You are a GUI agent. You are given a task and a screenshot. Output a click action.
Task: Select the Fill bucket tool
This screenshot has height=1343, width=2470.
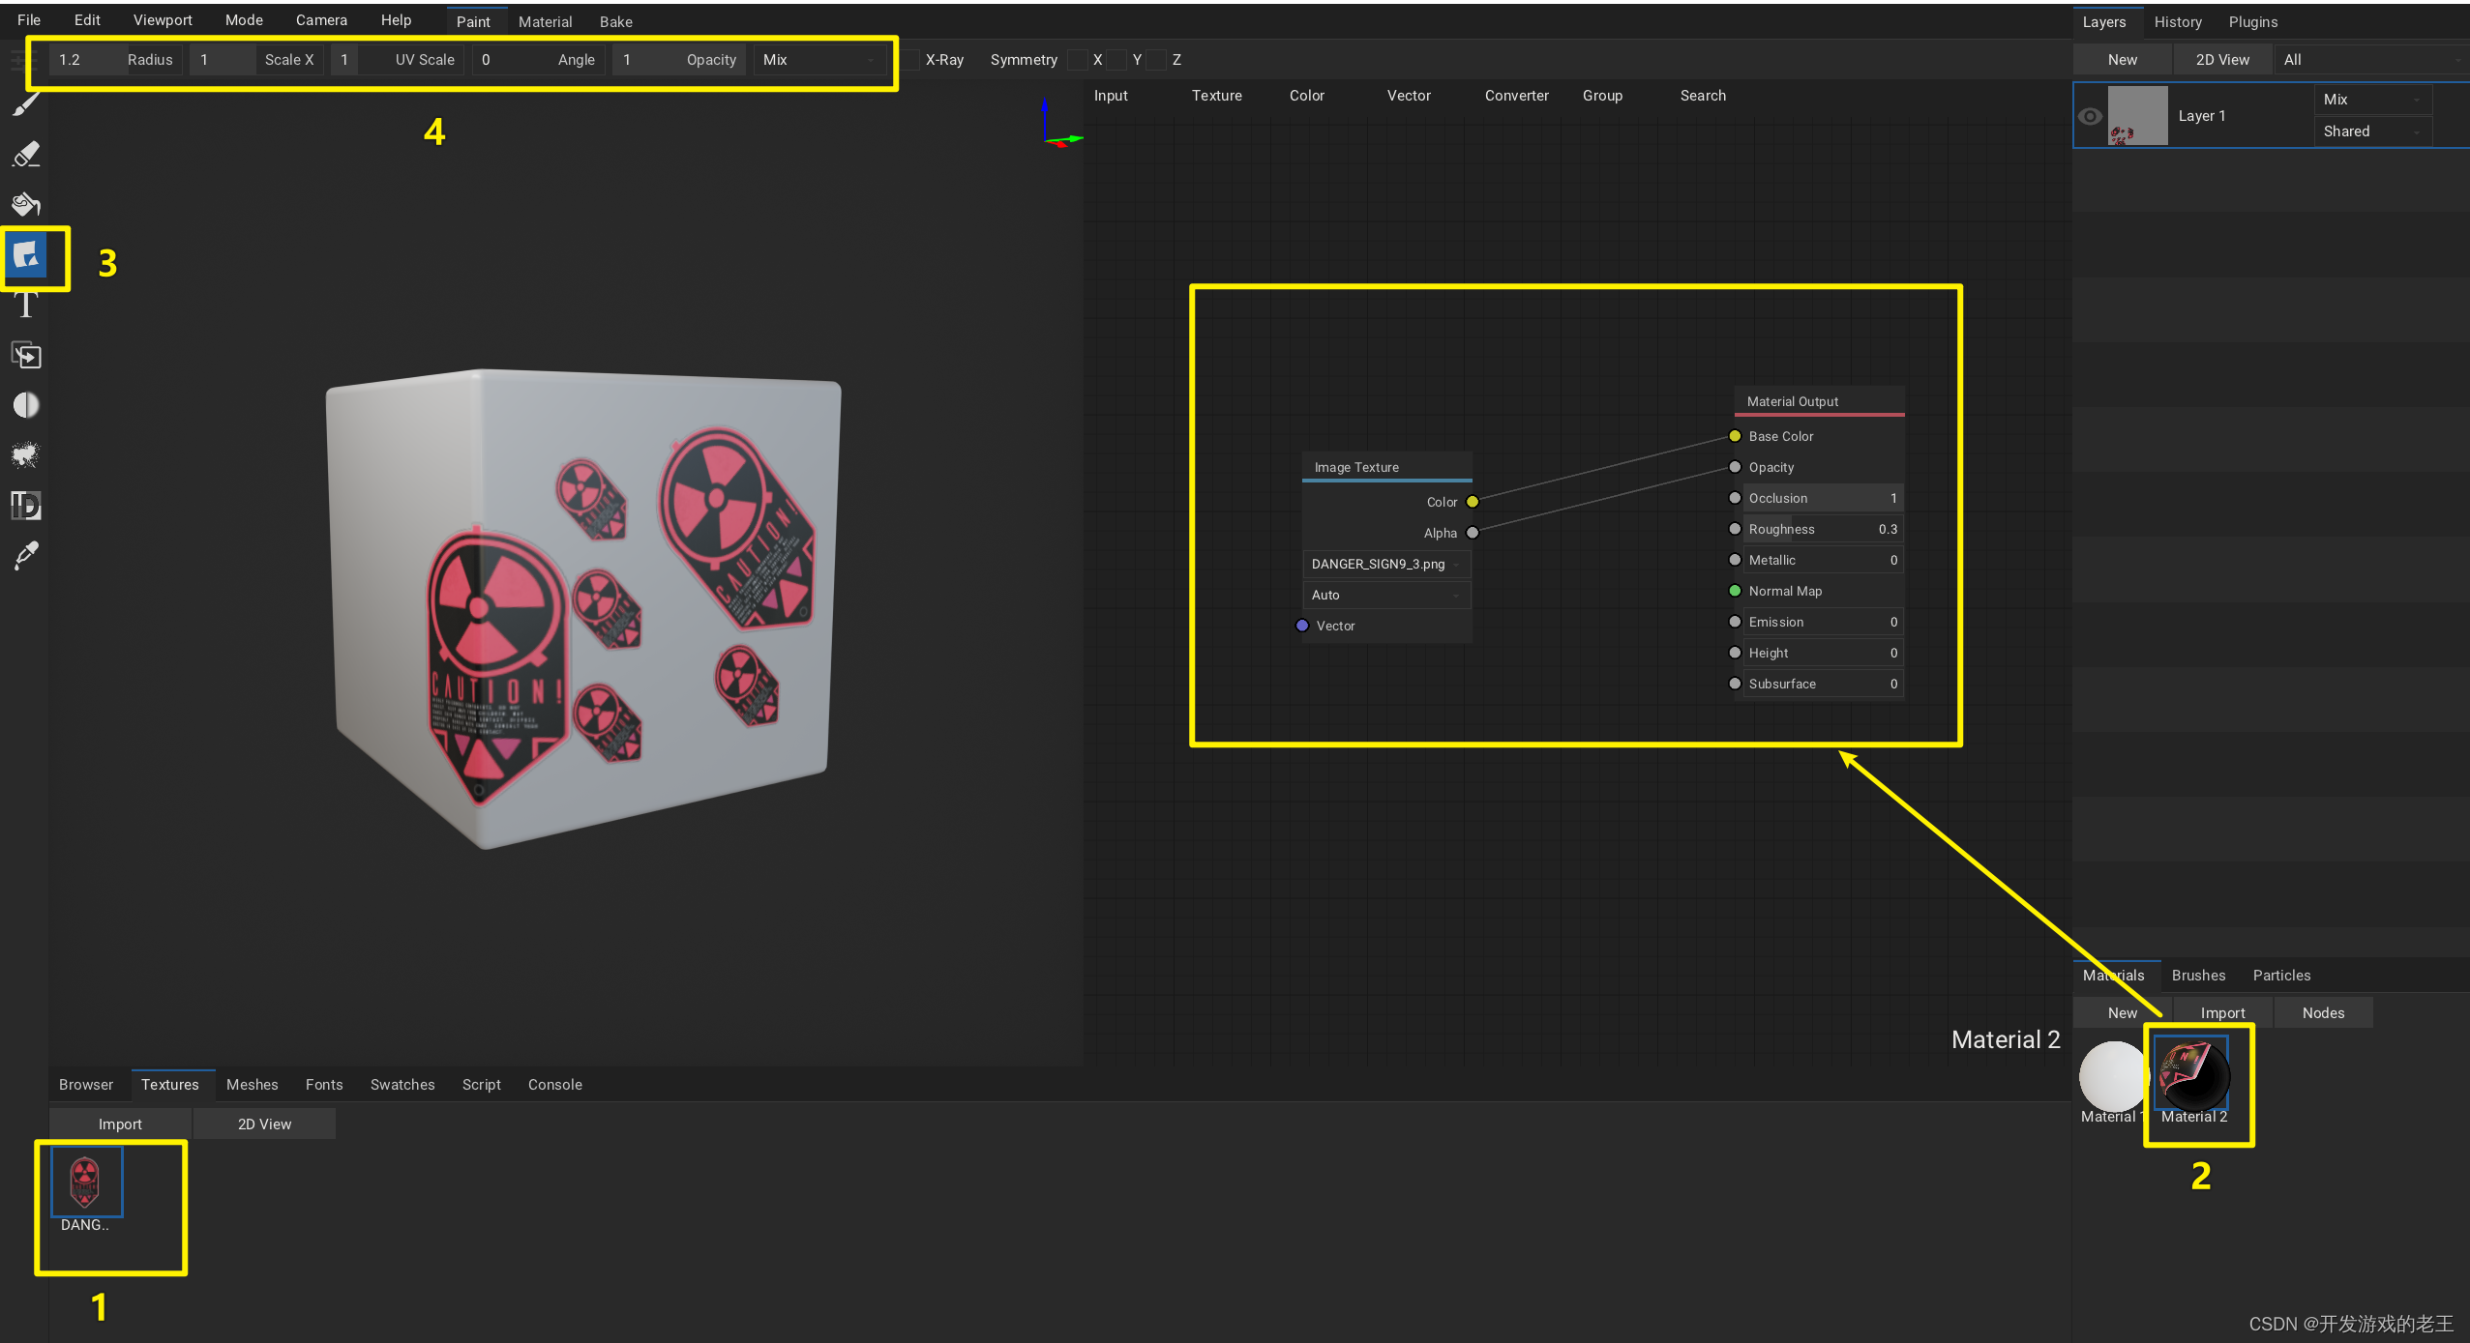(26, 204)
